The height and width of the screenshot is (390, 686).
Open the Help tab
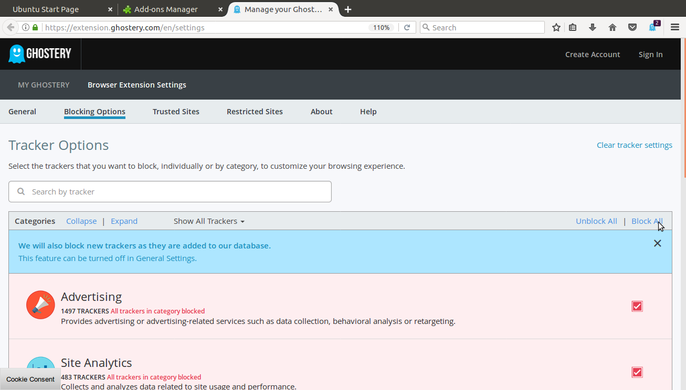368,112
